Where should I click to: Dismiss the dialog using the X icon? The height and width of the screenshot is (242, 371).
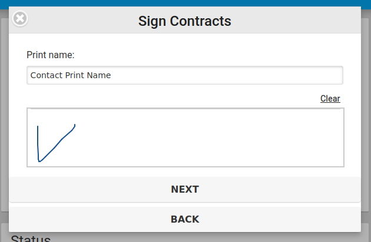click(20, 19)
